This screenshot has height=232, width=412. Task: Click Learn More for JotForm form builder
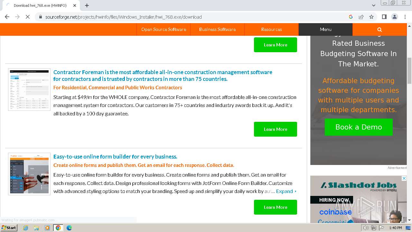(x=276, y=207)
